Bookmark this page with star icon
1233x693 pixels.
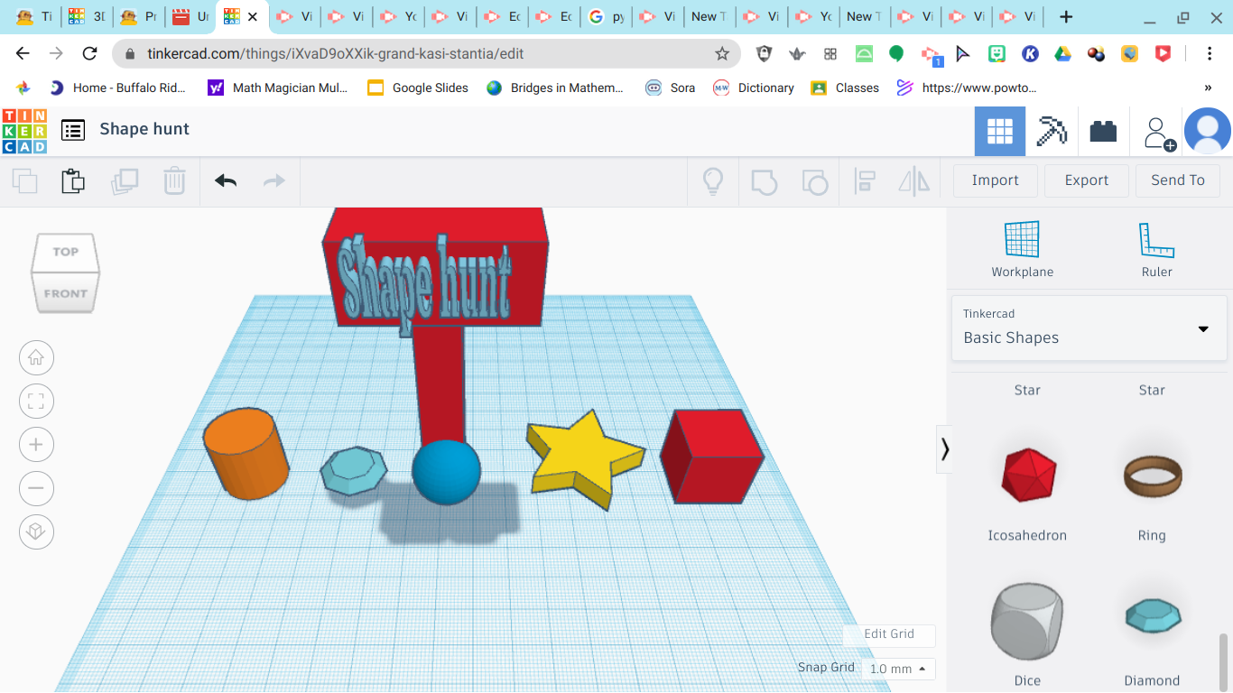[722, 54]
